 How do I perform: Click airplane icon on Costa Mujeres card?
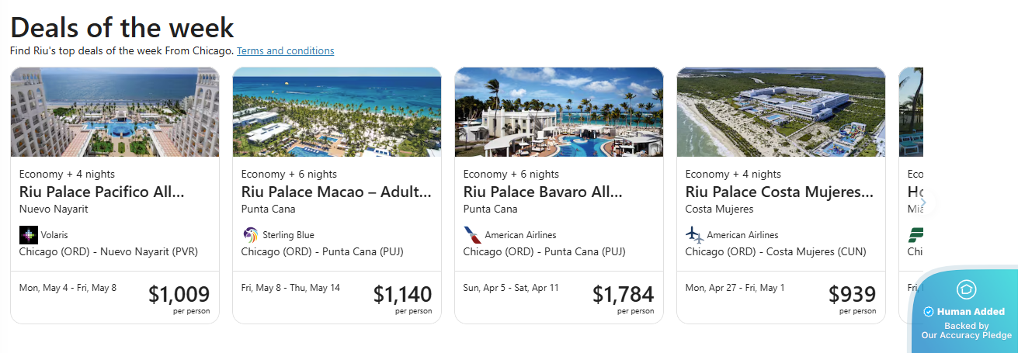click(694, 234)
